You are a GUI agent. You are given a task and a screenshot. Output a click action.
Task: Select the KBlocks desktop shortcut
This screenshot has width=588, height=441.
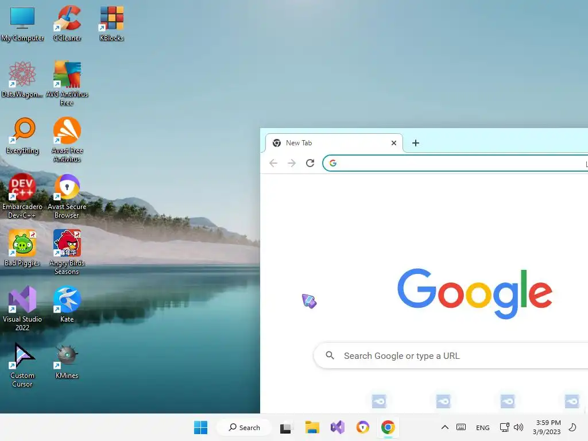click(111, 23)
